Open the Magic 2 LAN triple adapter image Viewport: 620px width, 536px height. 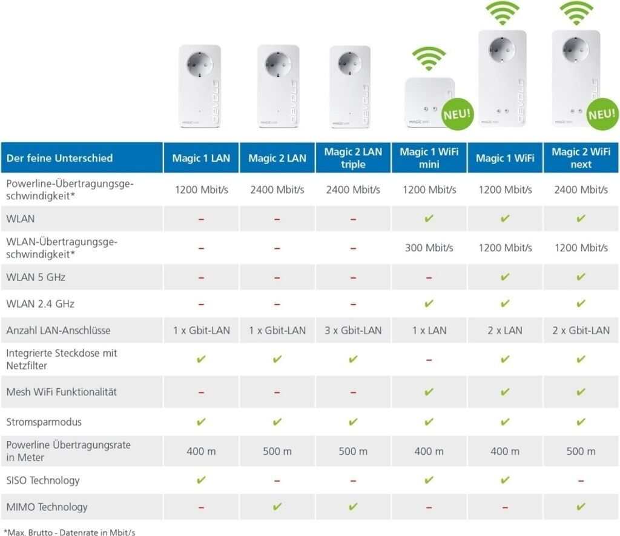349,86
